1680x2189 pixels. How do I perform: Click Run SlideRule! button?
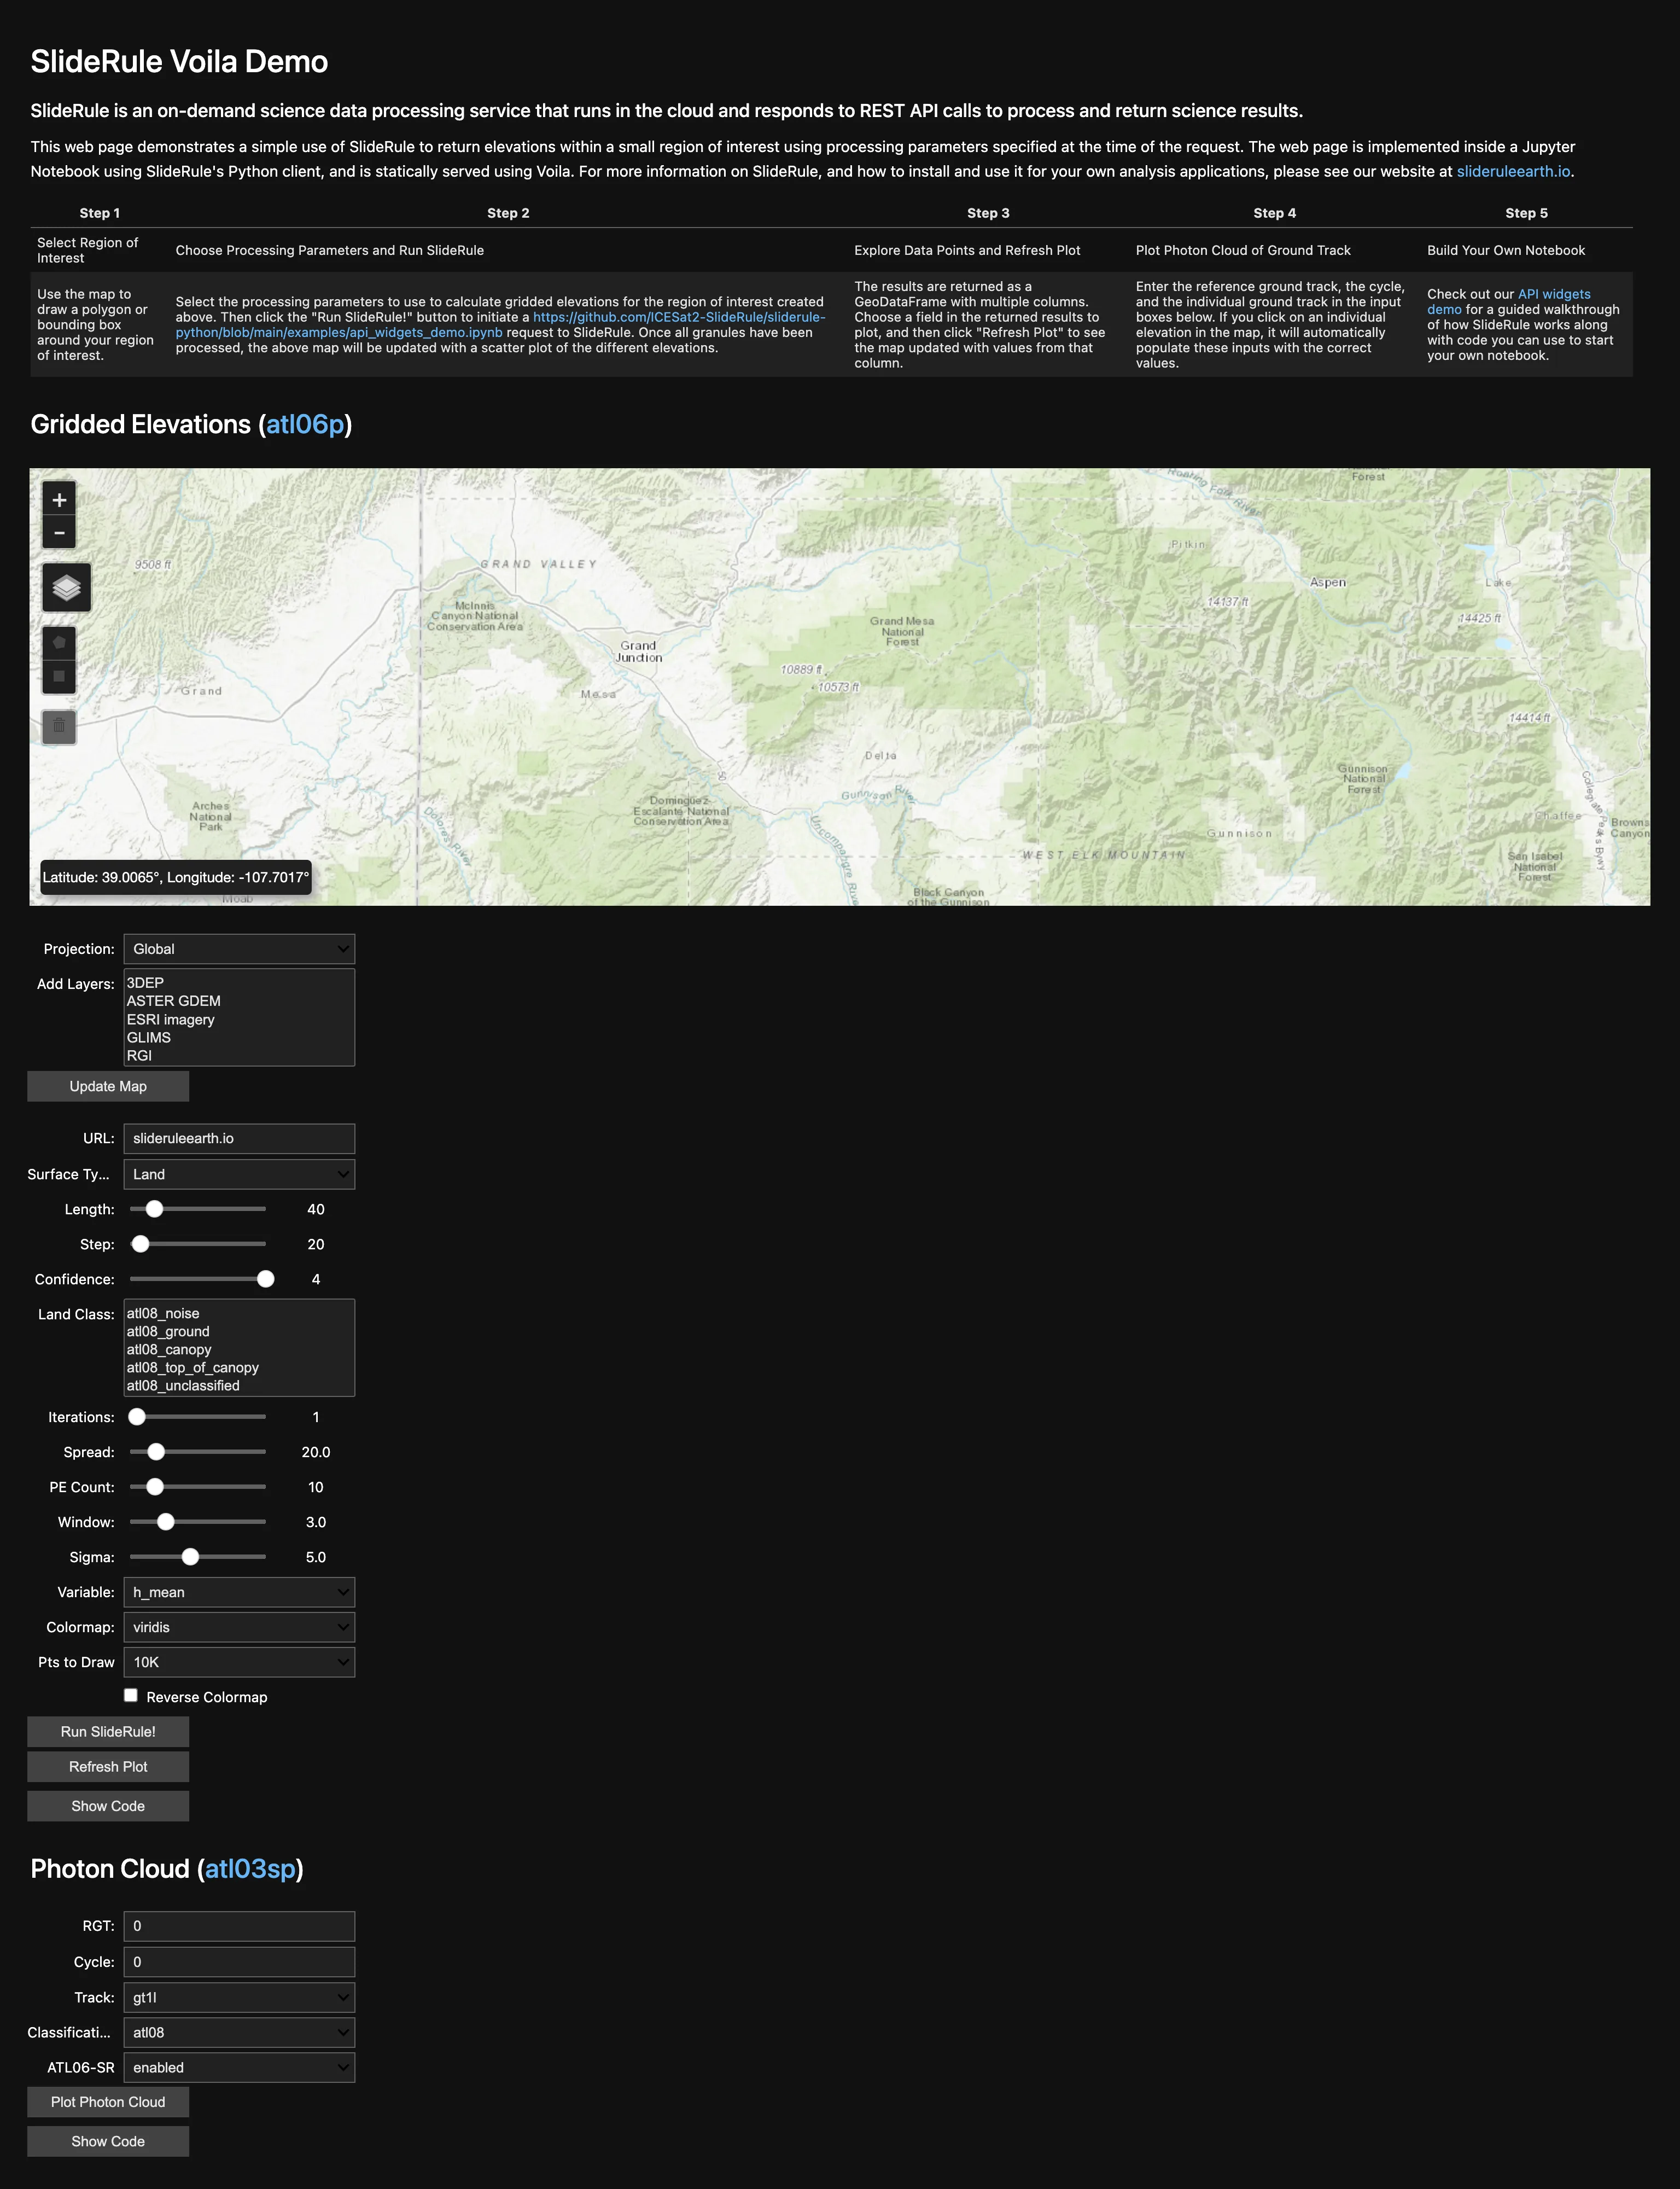(108, 1731)
